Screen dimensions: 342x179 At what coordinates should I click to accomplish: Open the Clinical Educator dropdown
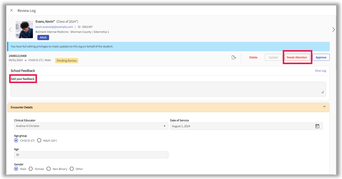[x=91, y=126]
